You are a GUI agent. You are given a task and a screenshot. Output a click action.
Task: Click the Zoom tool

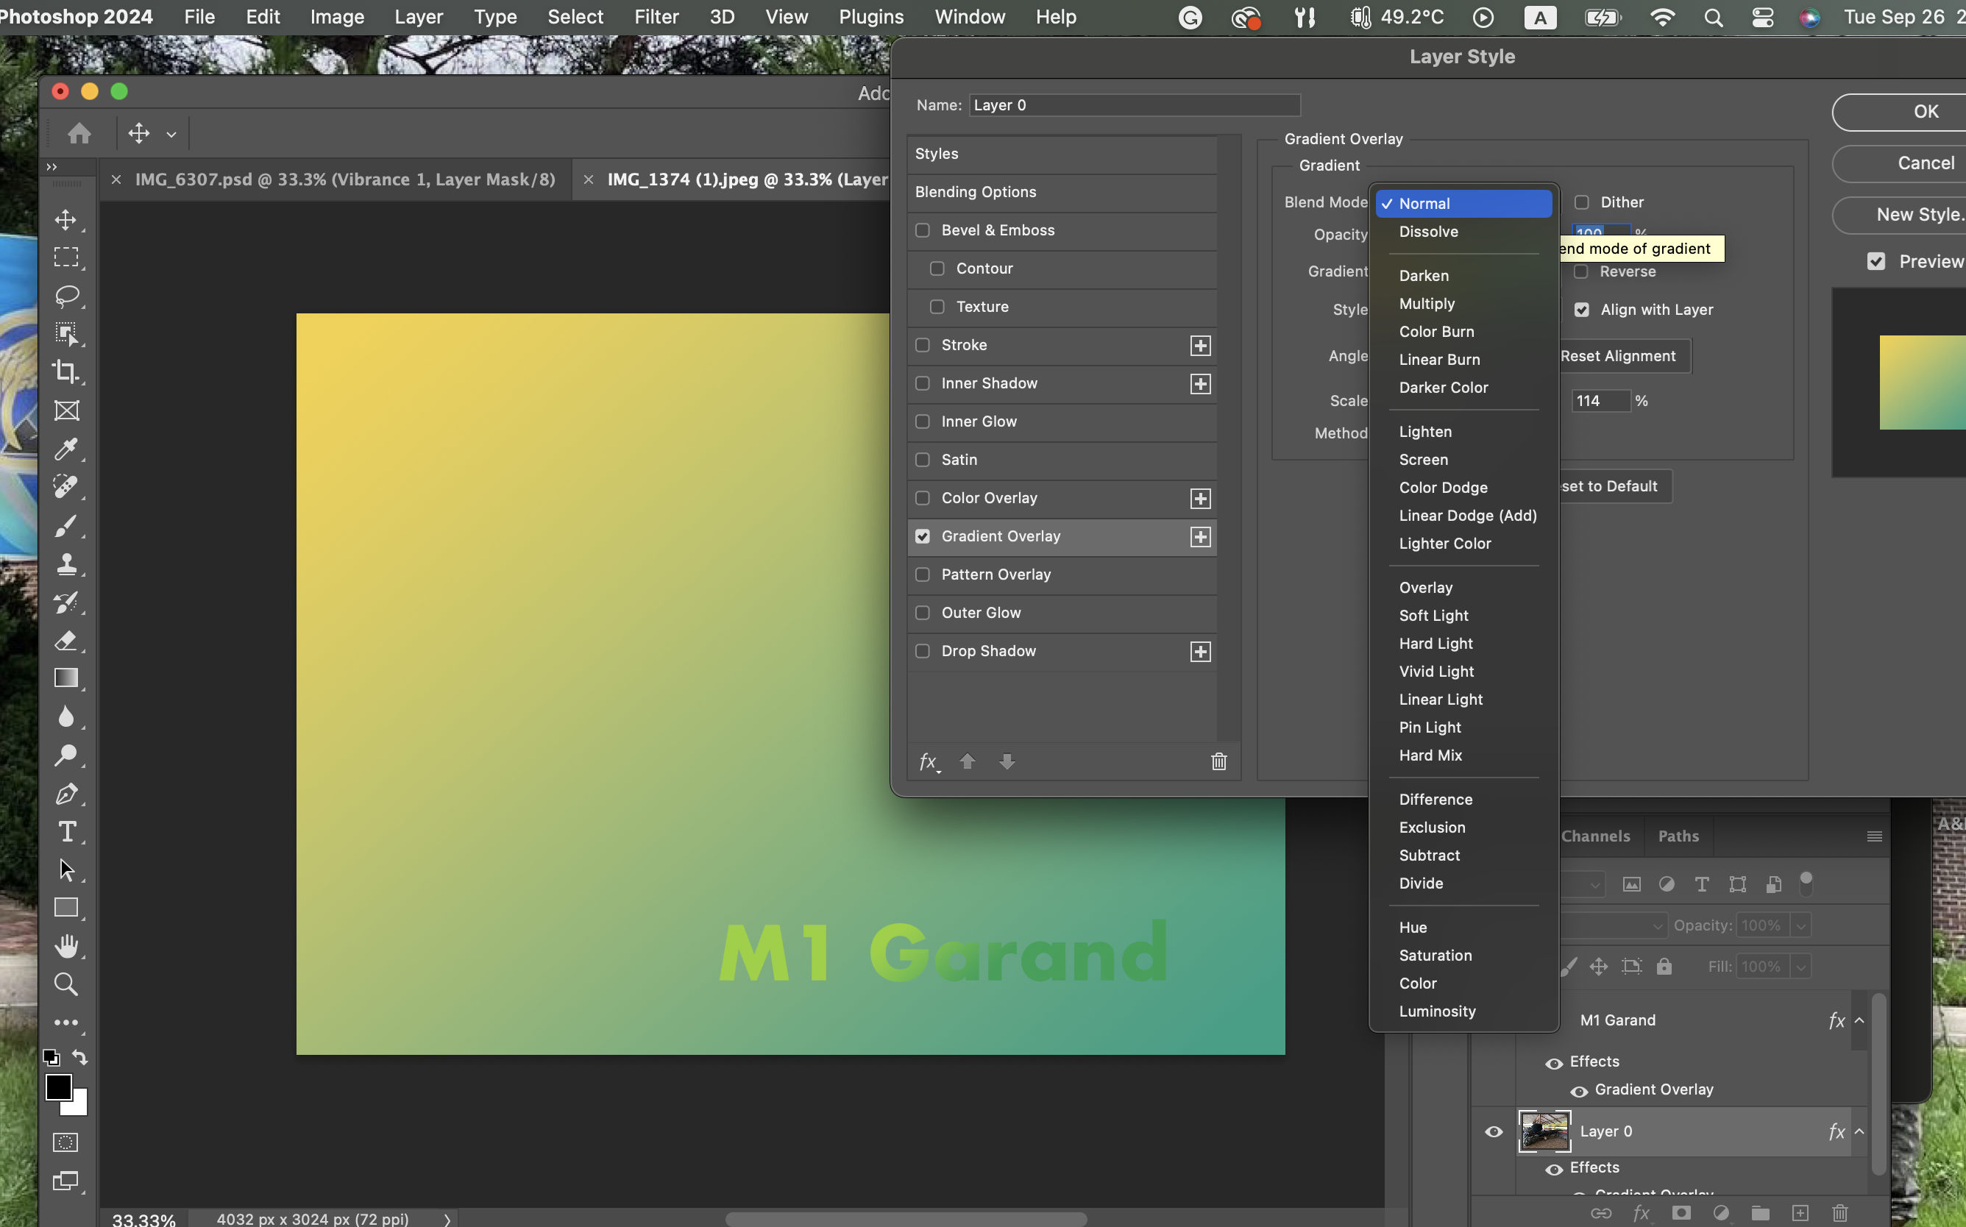[x=65, y=984]
